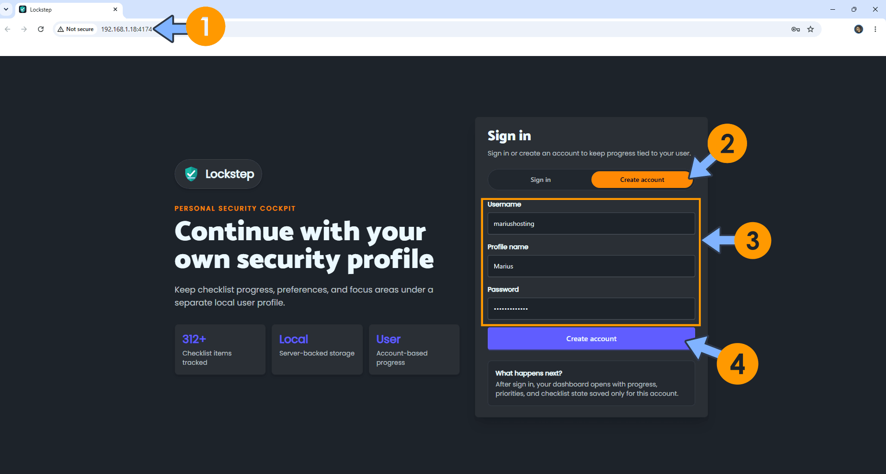Switch to the Create account tab
The width and height of the screenshot is (886, 474).
click(x=642, y=180)
